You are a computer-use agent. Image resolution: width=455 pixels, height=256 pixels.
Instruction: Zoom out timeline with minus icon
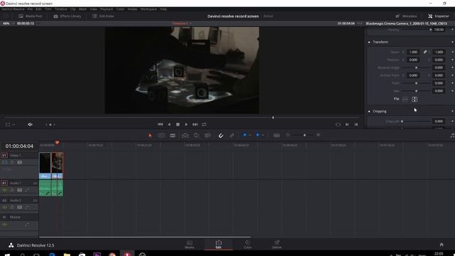[288, 135]
